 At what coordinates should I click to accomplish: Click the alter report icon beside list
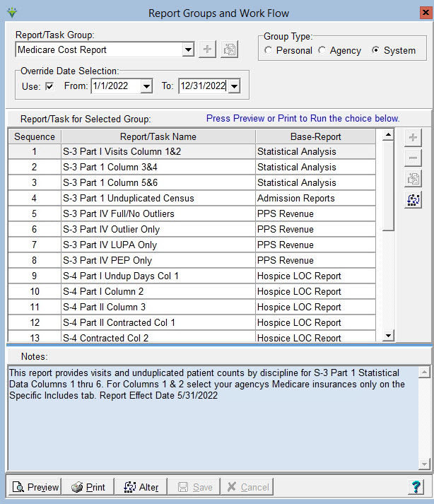413,199
